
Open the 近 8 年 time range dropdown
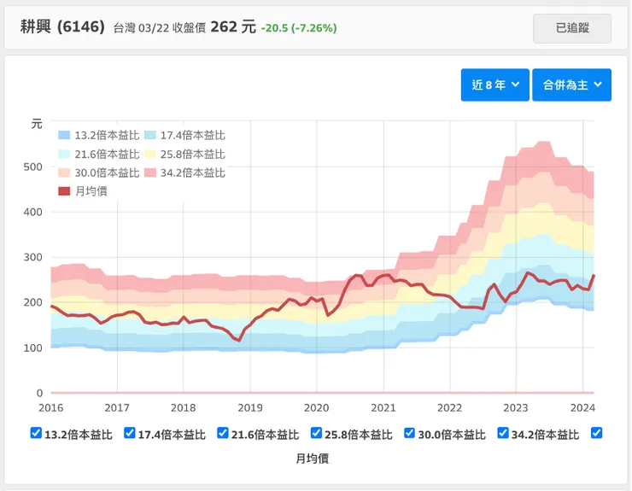coord(495,85)
